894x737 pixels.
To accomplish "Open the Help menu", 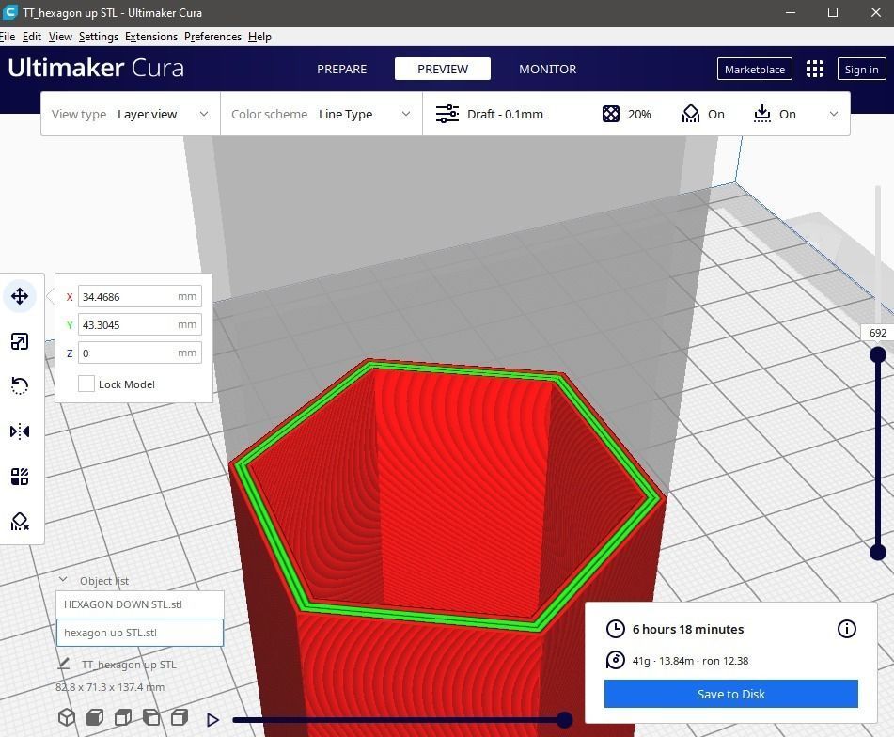I will [x=259, y=37].
